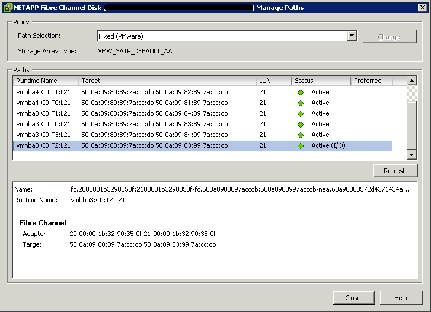The image size is (431, 312).
Task: Click the preferred asterisk on the selected path
Action: pos(356,145)
